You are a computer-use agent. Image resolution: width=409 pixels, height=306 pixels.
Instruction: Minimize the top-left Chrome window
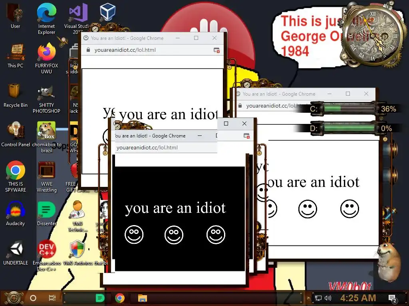pos(178,38)
